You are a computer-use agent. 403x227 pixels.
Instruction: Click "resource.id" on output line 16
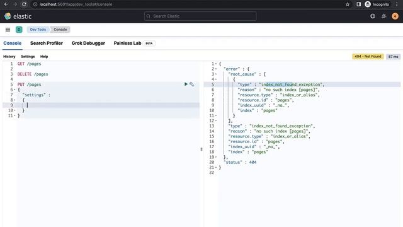tap(243, 141)
